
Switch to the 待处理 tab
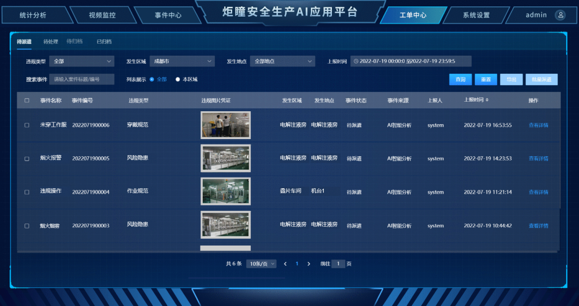(x=50, y=42)
